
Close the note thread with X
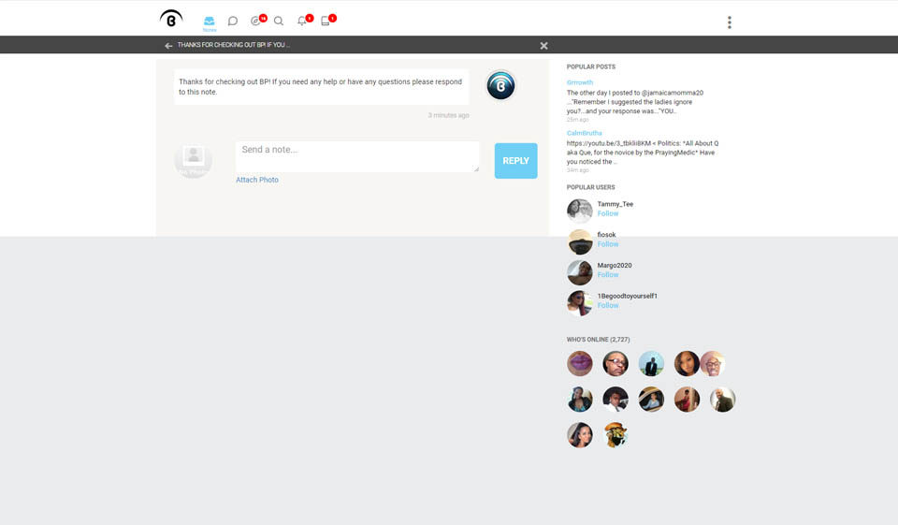coord(544,45)
